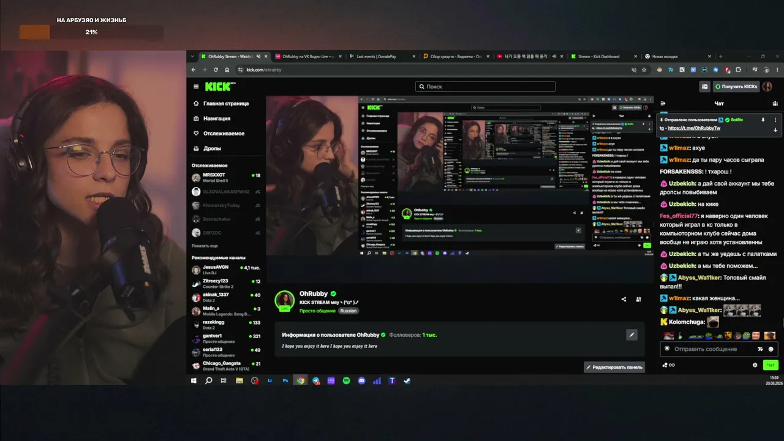
Task: Open Windows taskbar search
Action: pyautogui.click(x=209, y=381)
